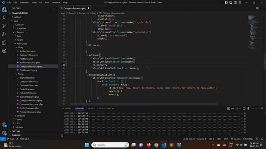Open editor More Actions ellipsis
This screenshot has width=266, height=149.
pos(262,8)
